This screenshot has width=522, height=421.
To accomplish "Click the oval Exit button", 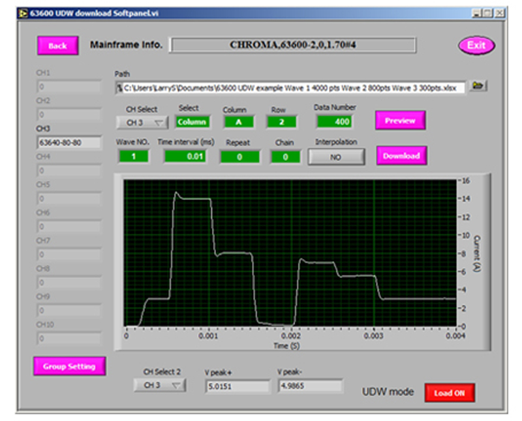I will [x=476, y=45].
